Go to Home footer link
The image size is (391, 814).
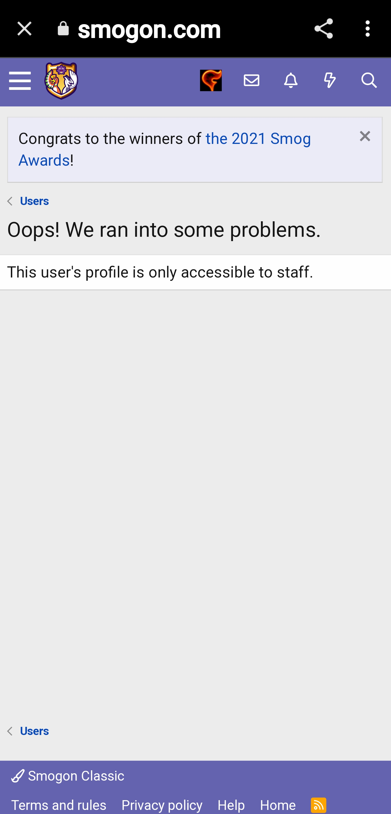278,805
